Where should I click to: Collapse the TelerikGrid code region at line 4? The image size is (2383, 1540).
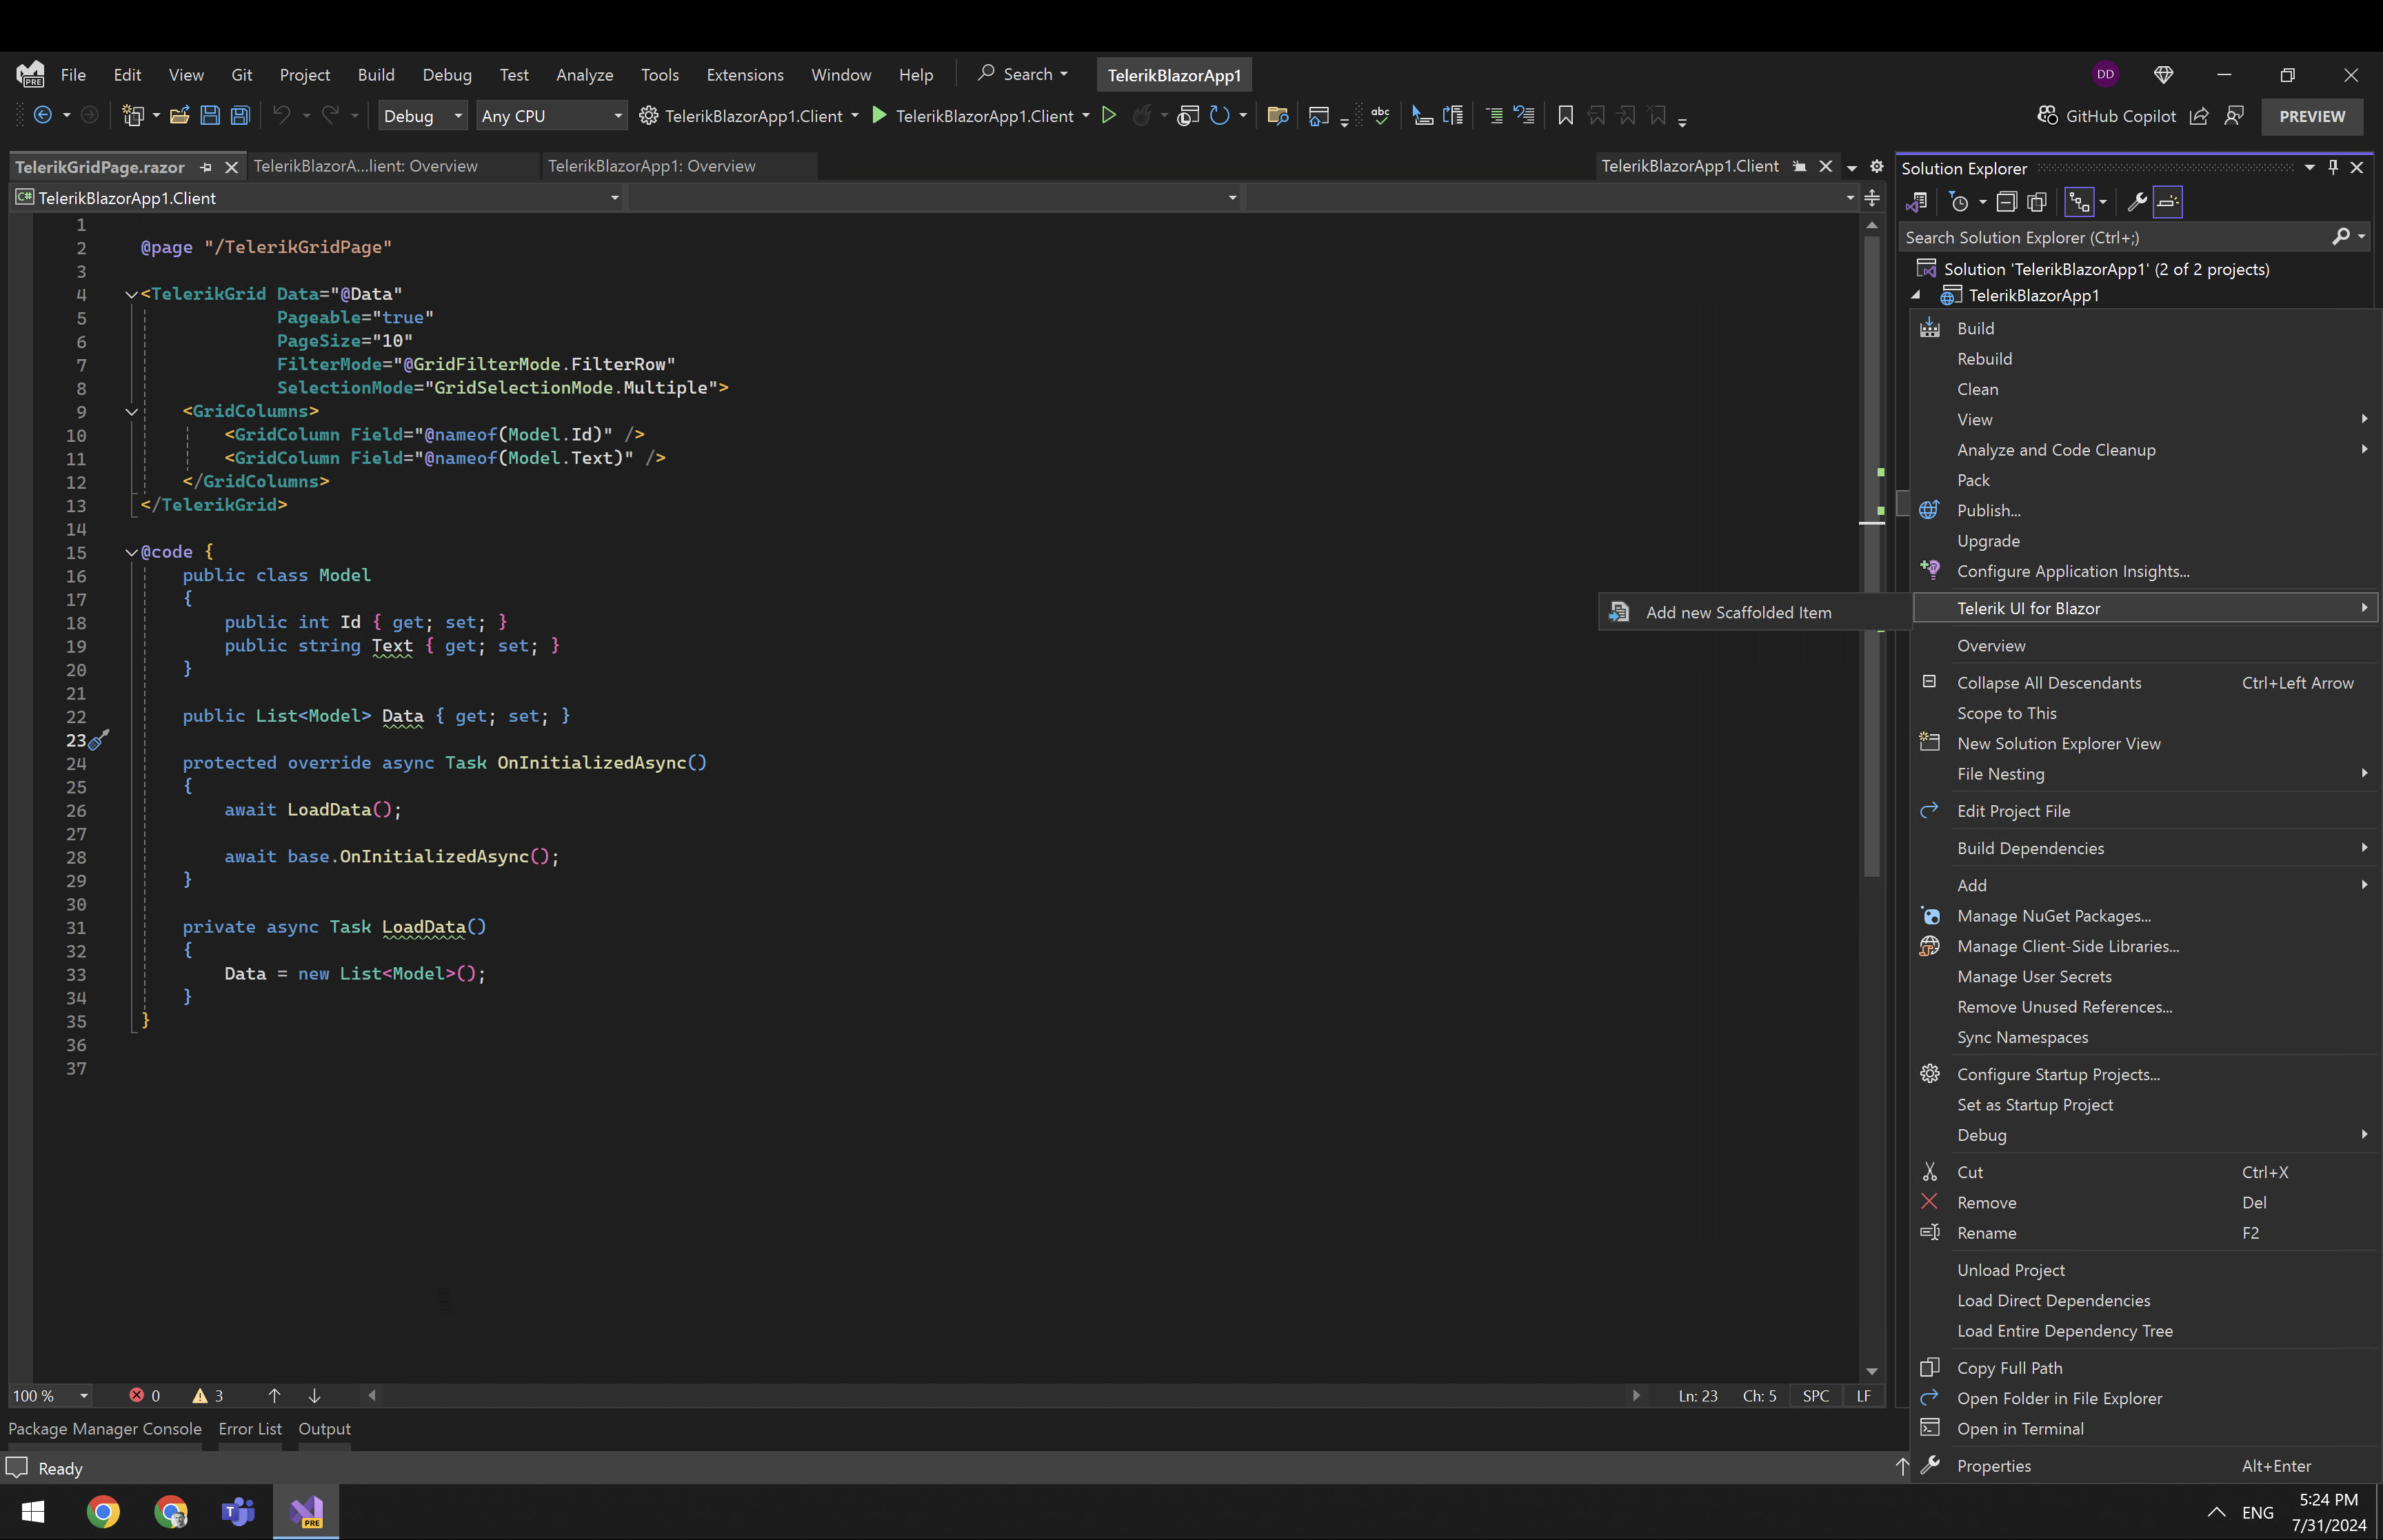click(131, 294)
